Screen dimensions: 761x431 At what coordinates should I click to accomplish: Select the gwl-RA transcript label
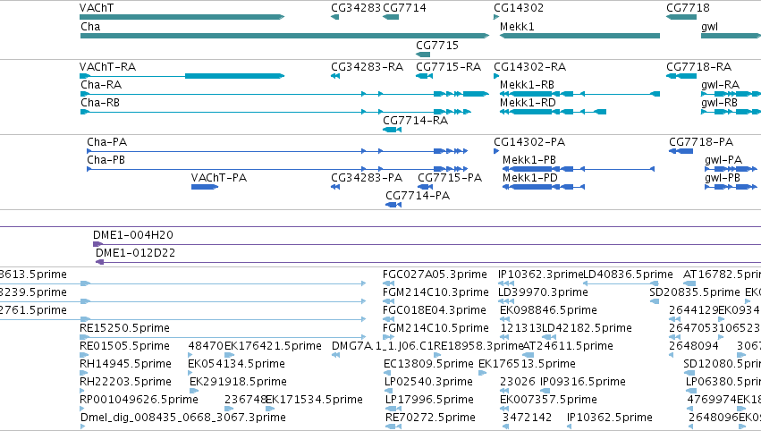pos(720,85)
